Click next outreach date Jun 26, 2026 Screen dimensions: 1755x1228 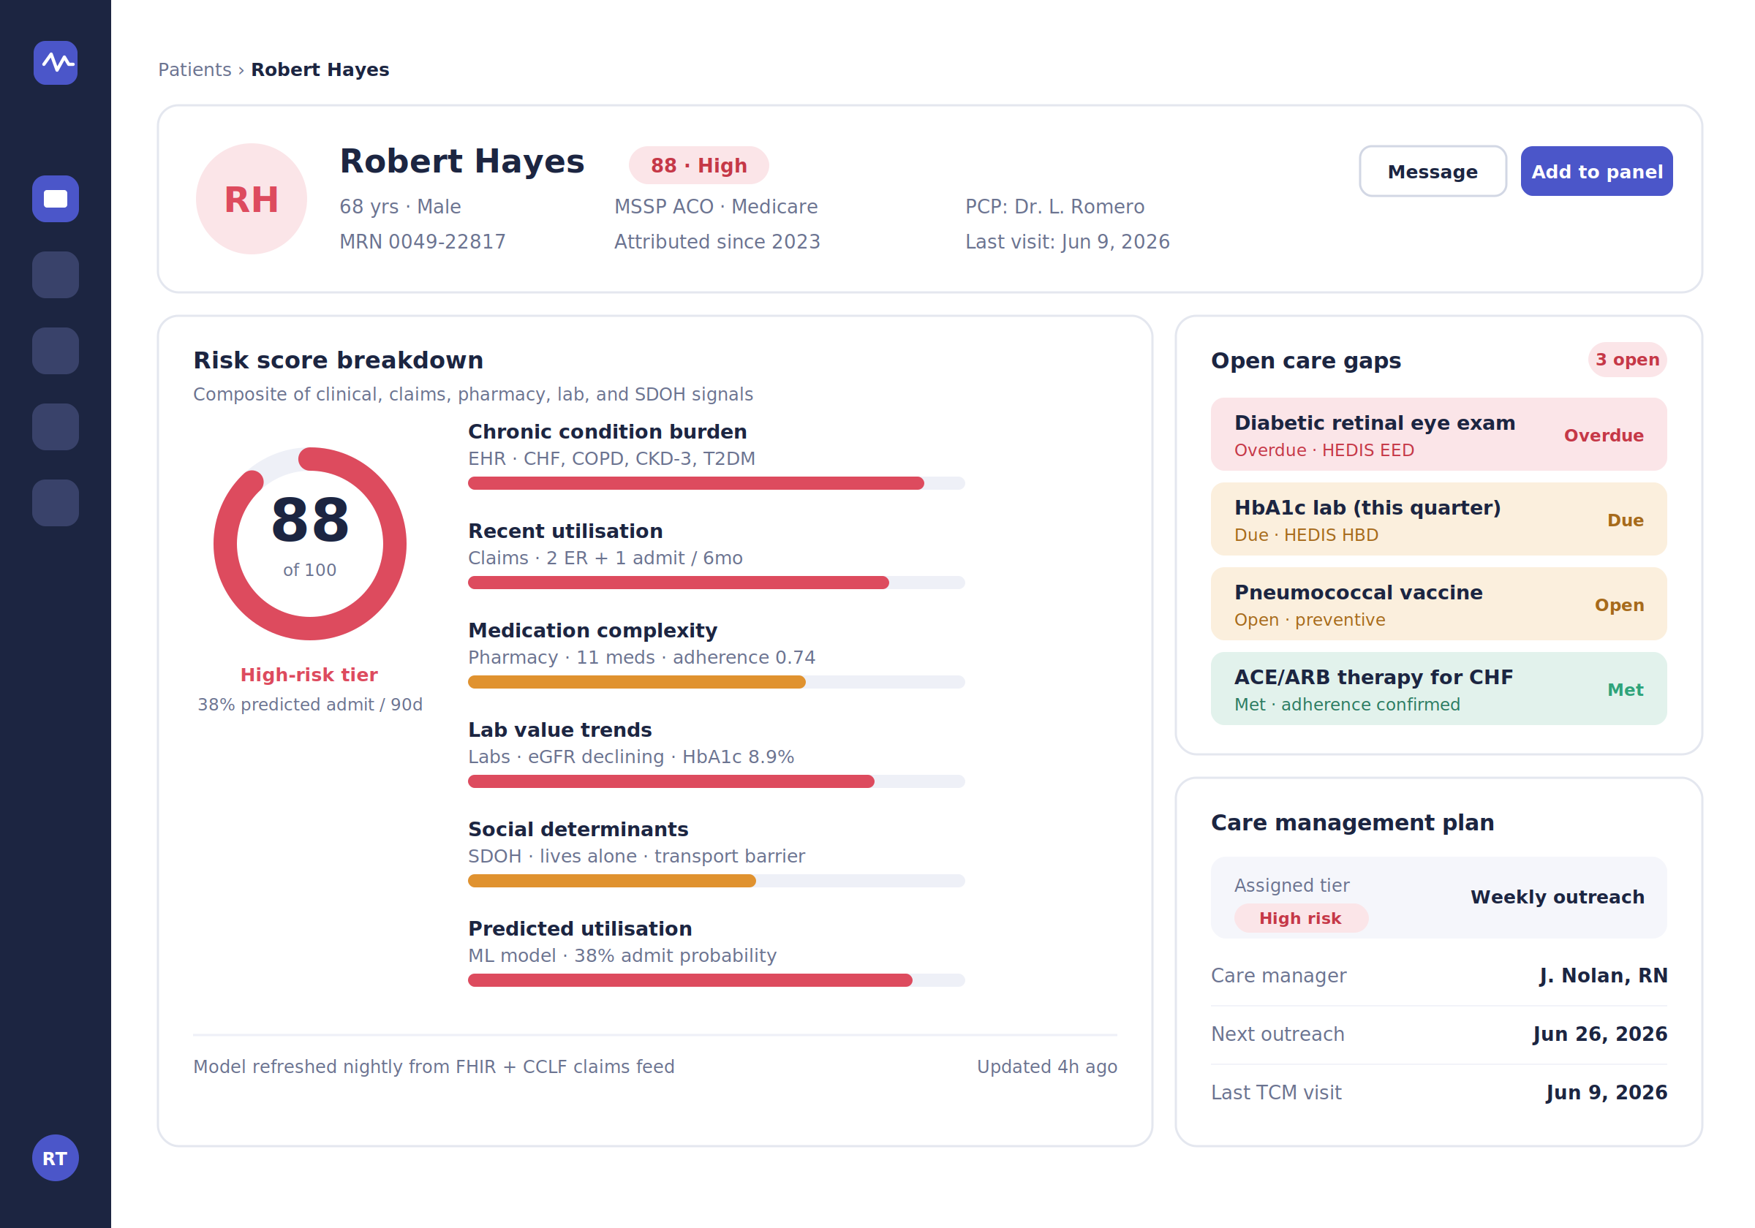pos(1600,1034)
